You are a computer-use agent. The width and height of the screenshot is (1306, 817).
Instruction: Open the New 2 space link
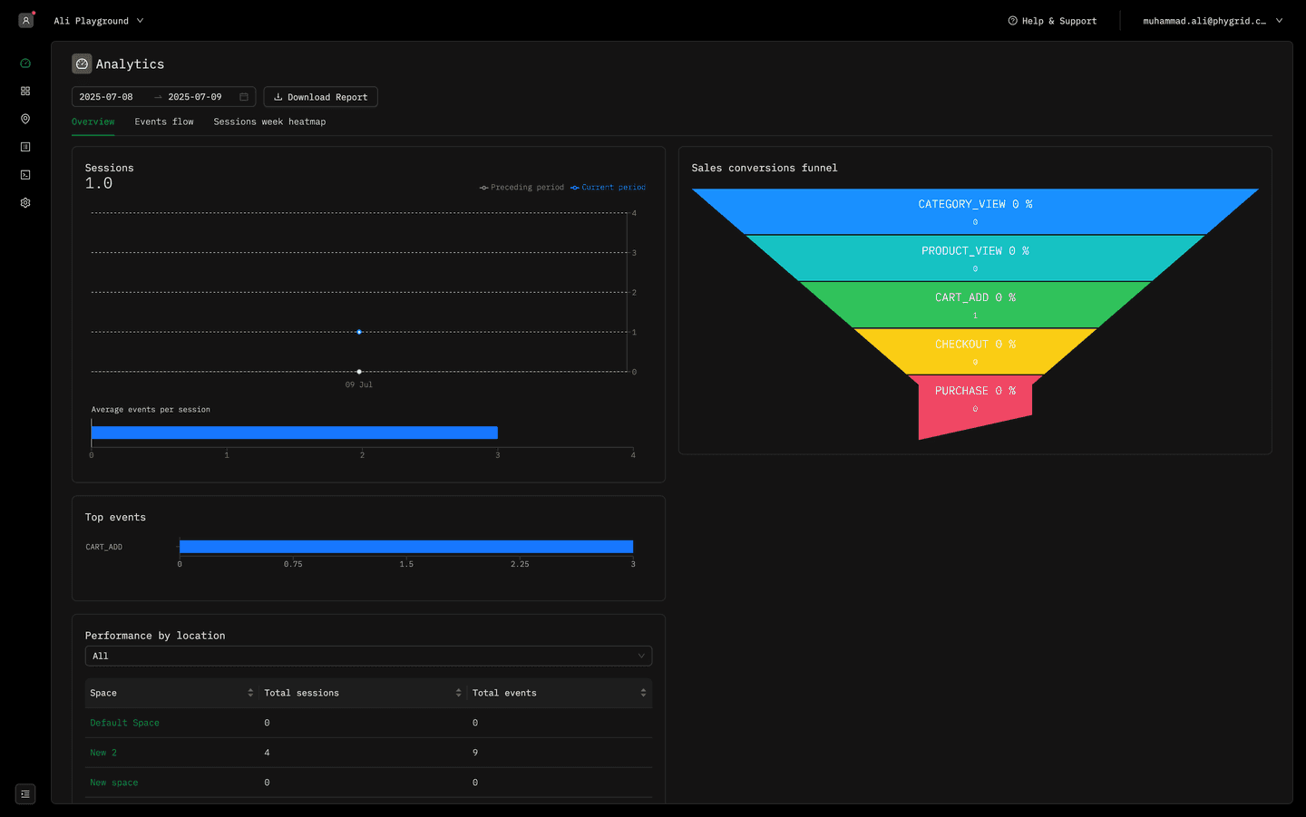102,753
